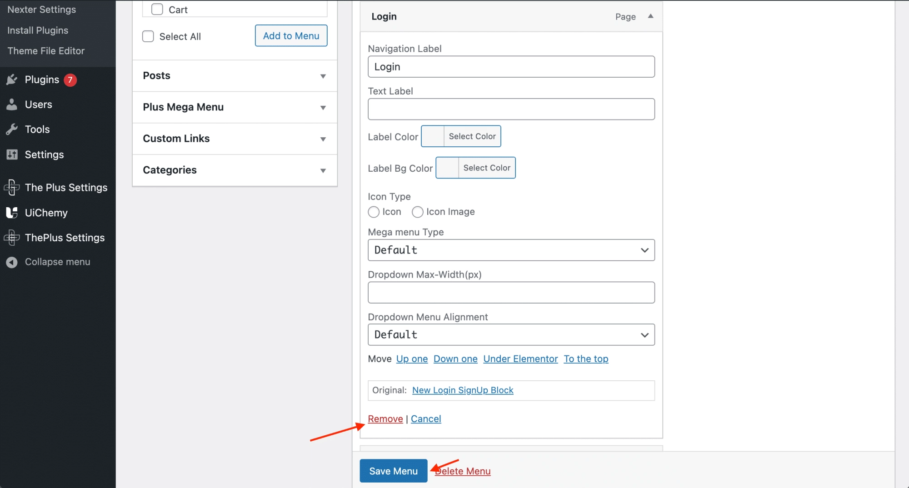
Task: Click the Text Label input field
Action: [511, 110]
